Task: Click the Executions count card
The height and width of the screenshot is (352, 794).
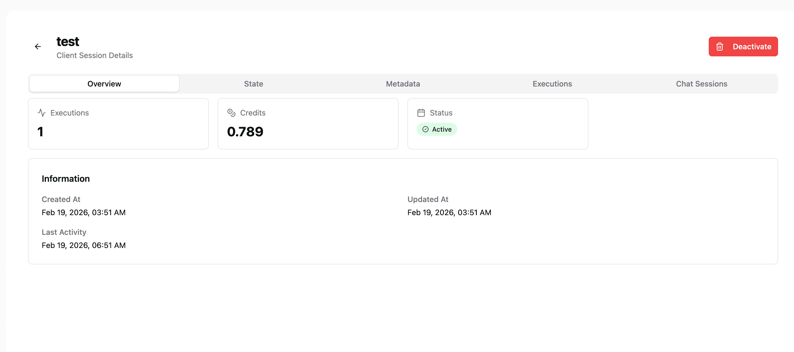Action: pos(118,123)
